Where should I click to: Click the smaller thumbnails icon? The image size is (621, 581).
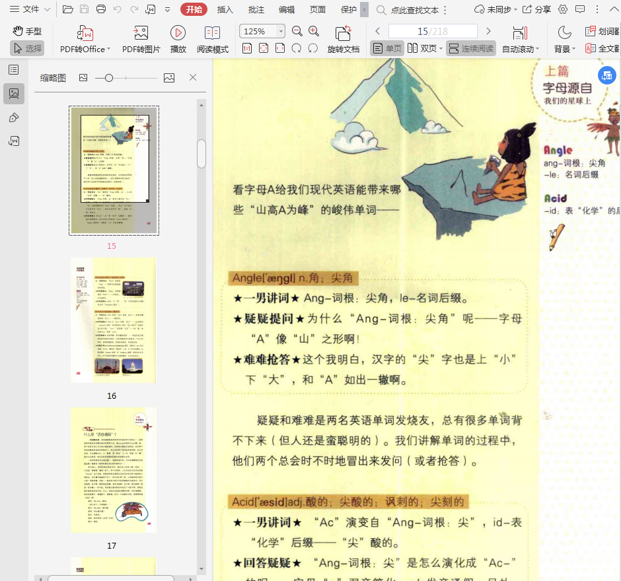point(83,78)
